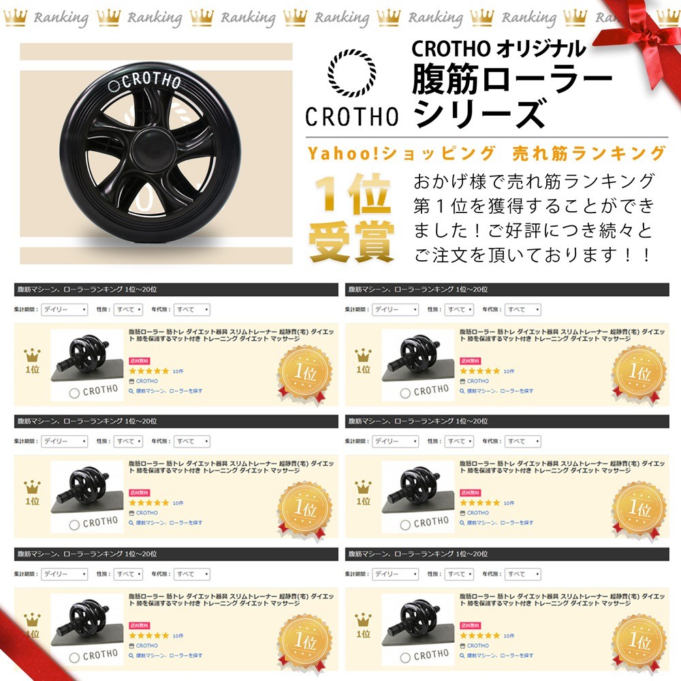Open the デイリー period dropdown in top-left panel

tap(65, 310)
